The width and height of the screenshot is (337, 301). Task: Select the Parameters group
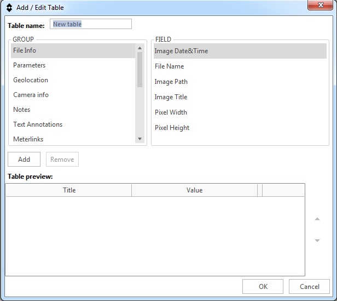coord(29,65)
